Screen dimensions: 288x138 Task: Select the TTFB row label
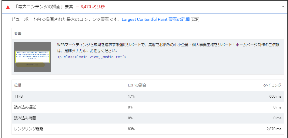18,96
